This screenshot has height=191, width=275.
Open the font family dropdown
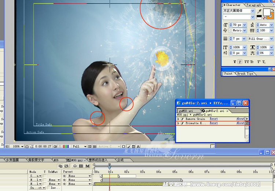coord(253,11)
